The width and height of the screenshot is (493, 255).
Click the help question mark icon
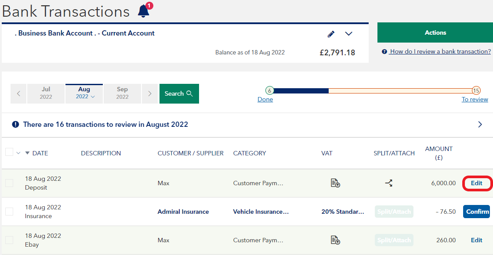(384, 52)
